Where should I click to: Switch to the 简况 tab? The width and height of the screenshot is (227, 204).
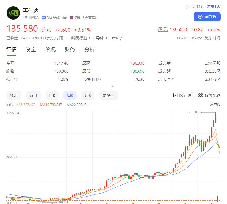click(x=50, y=50)
